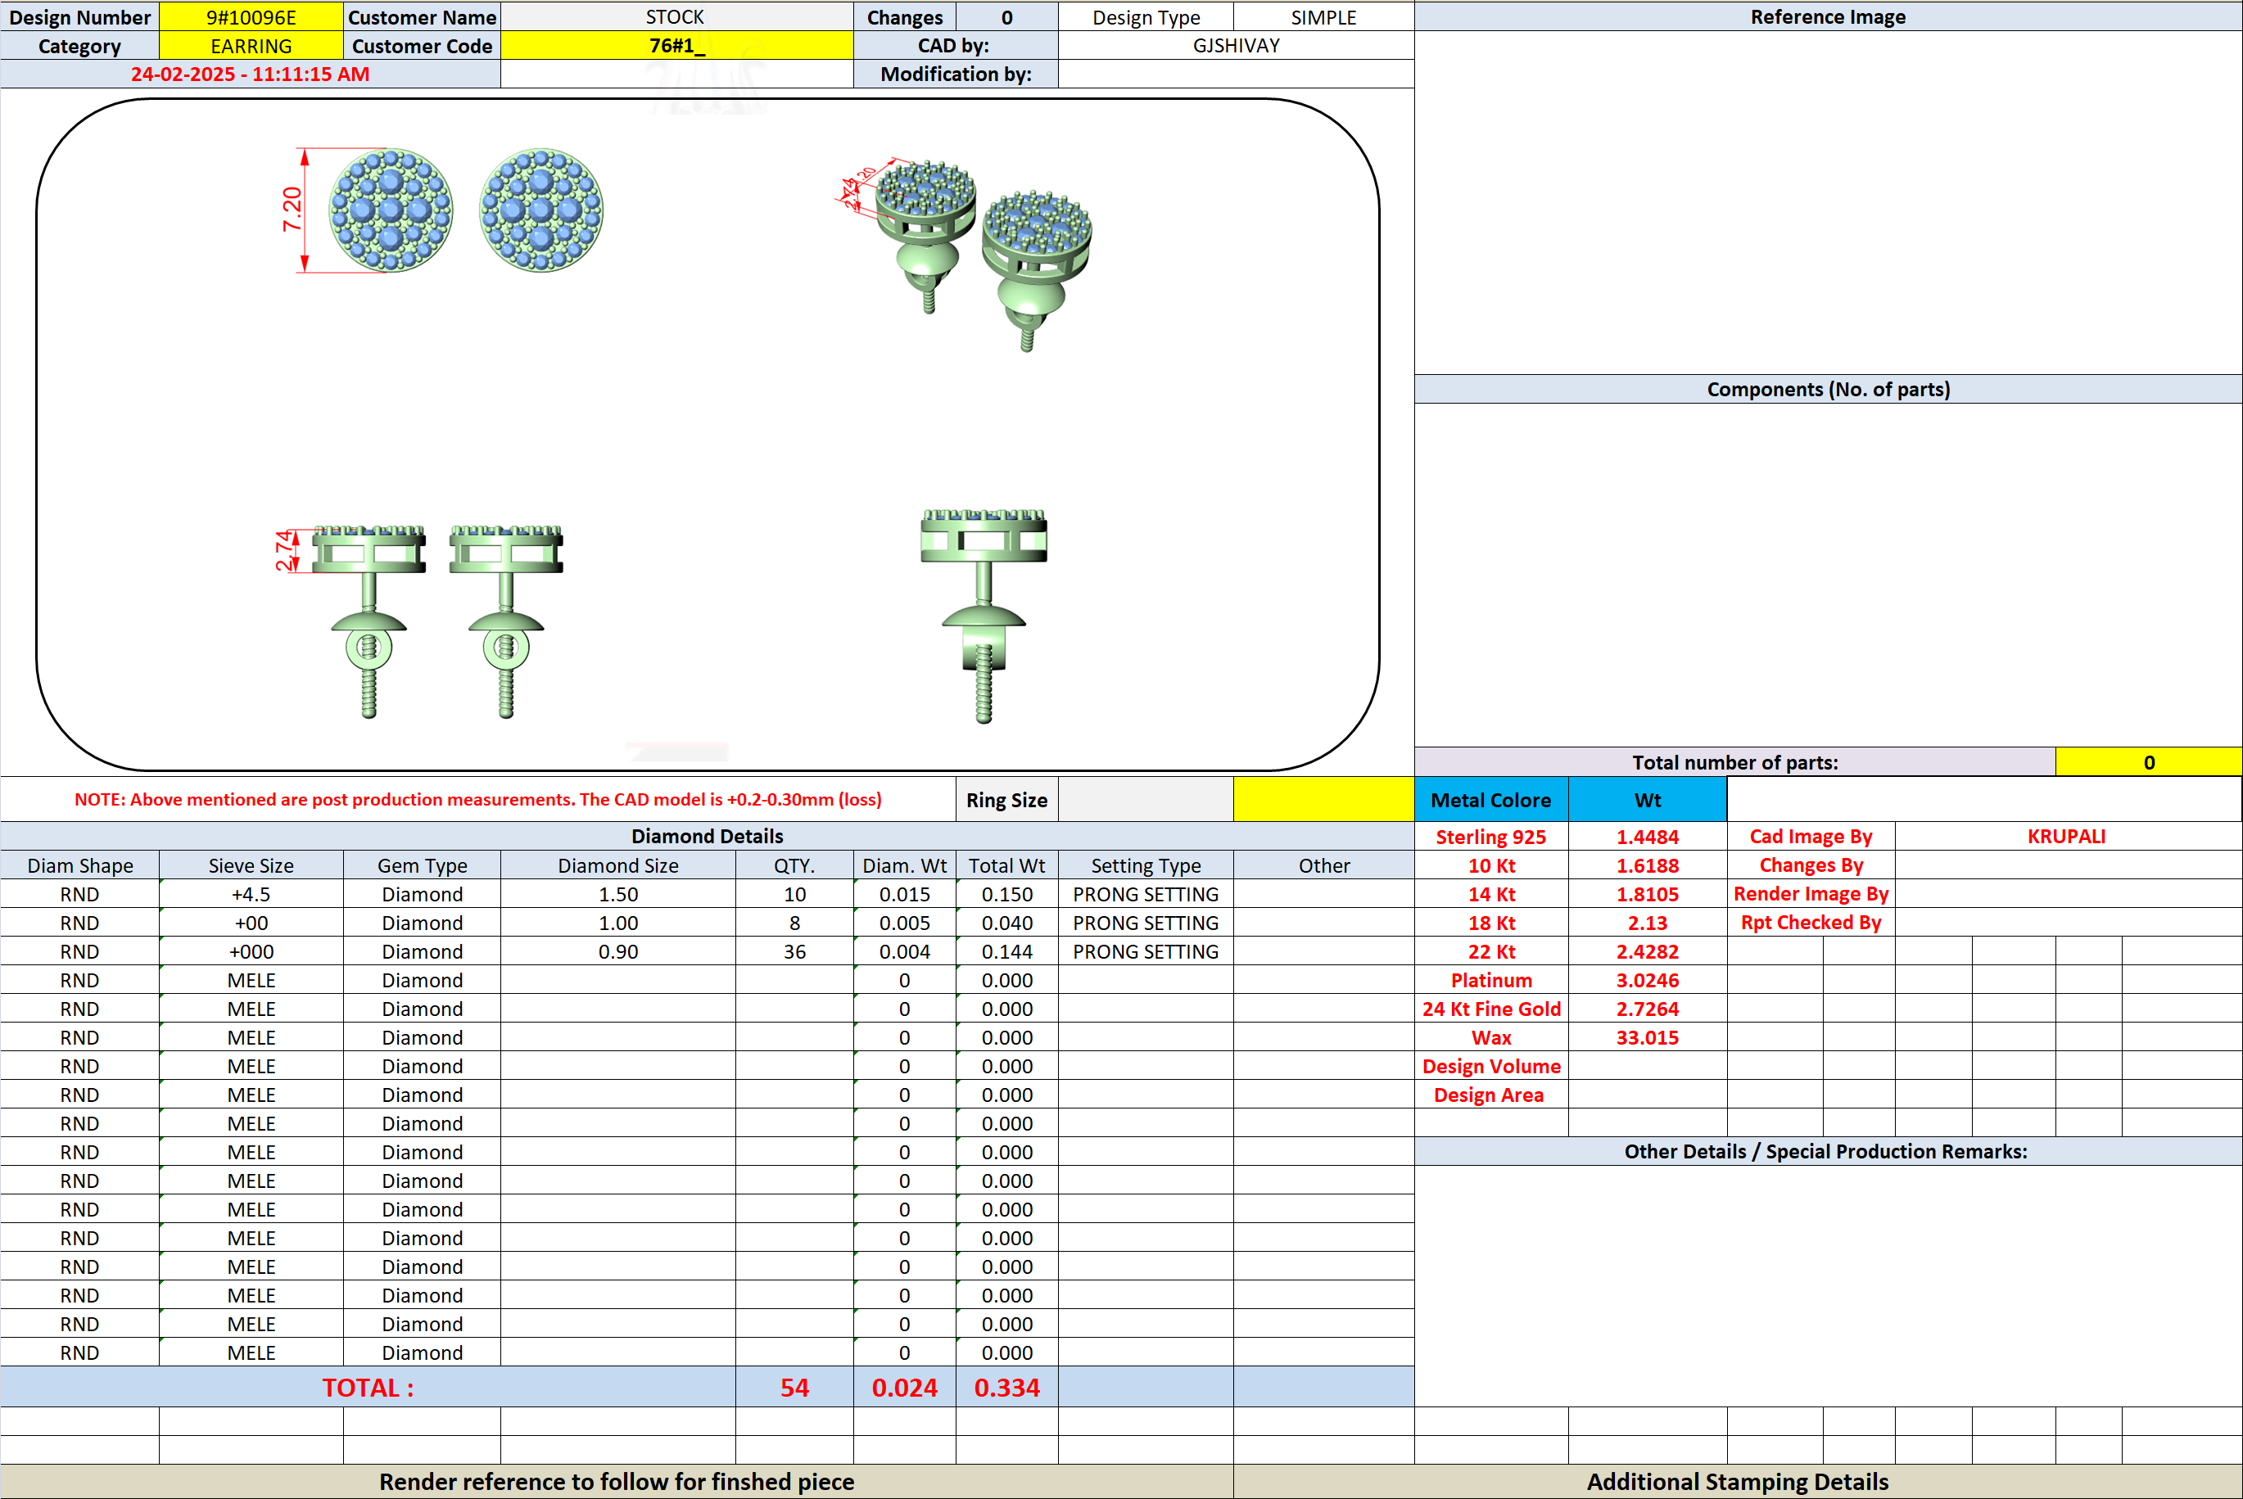Viewport: 2243px width, 1499px height.
Task: Click the TOTAL quantity 54 cell
Action: click(x=794, y=1387)
